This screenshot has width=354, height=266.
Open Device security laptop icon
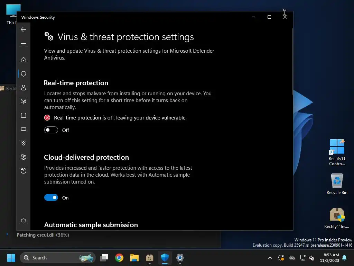[x=24, y=130]
